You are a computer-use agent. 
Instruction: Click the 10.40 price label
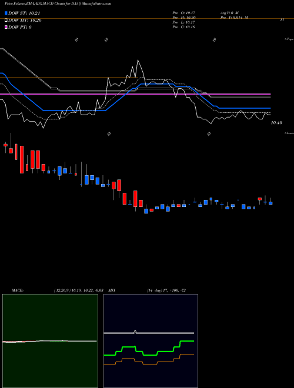pyautogui.click(x=276, y=123)
